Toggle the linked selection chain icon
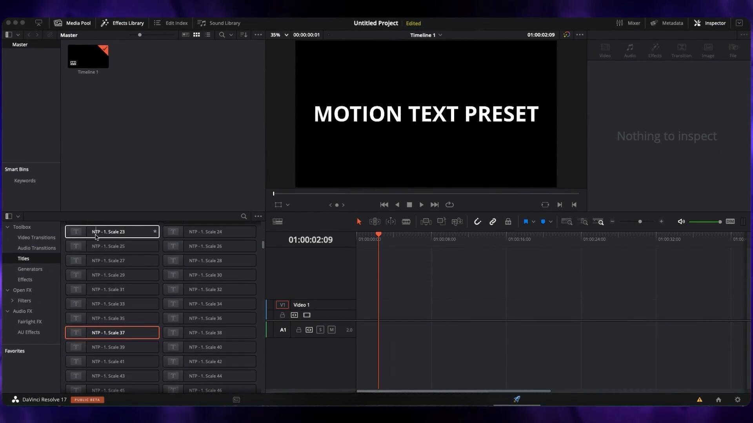Screen dimensions: 753x423 493,222
